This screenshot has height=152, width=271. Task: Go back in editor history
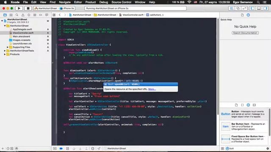point(60,15)
